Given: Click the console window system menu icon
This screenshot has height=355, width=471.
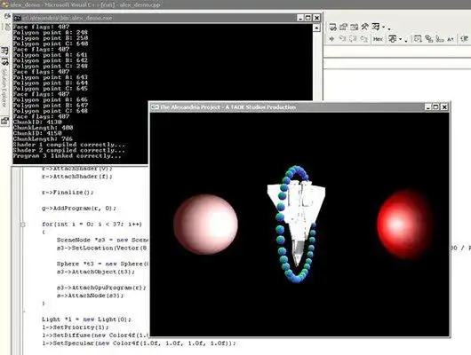Looking at the screenshot, I should (x=18, y=18).
